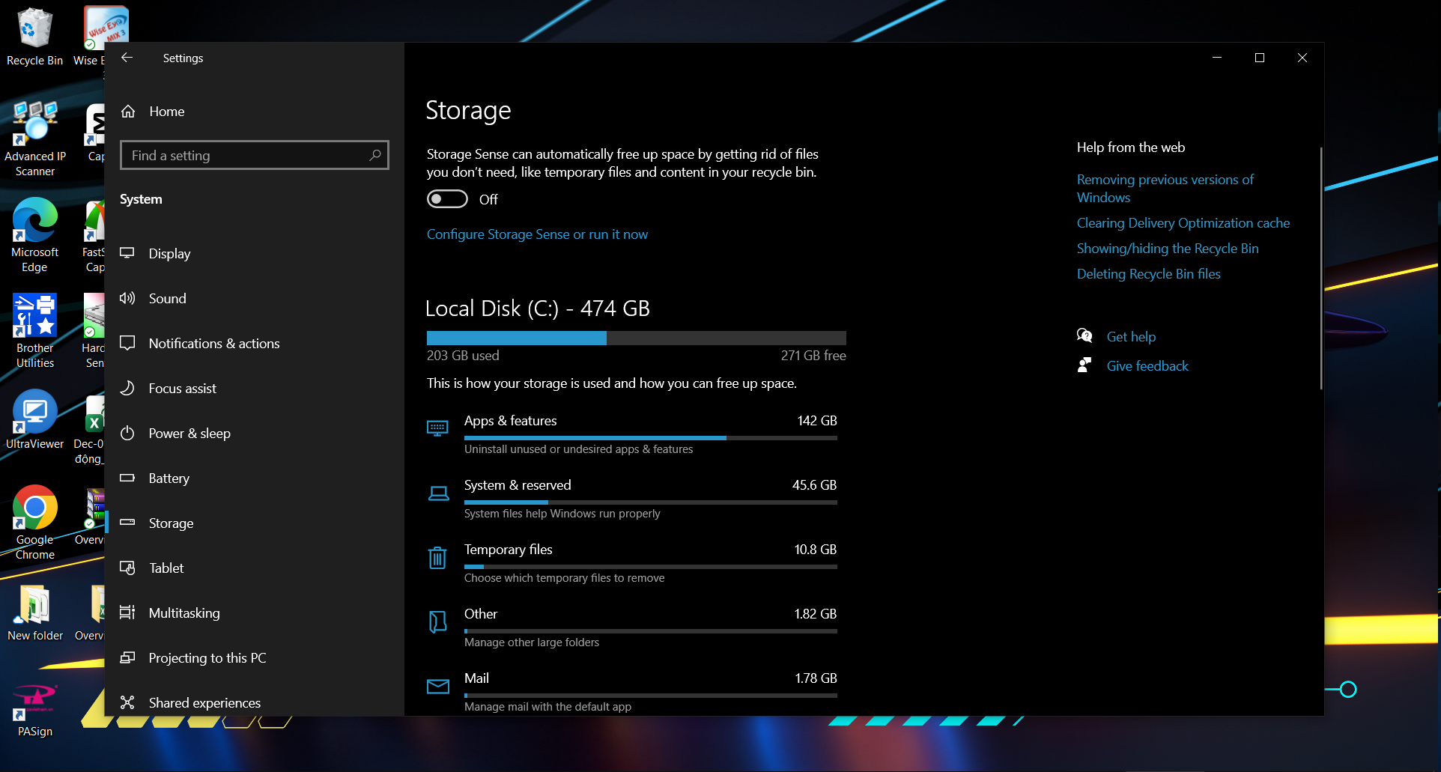Image resolution: width=1441 pixels, height=772 pixels.
Task: Turn on the Storage Sense toggle
Action: (447, 199)
